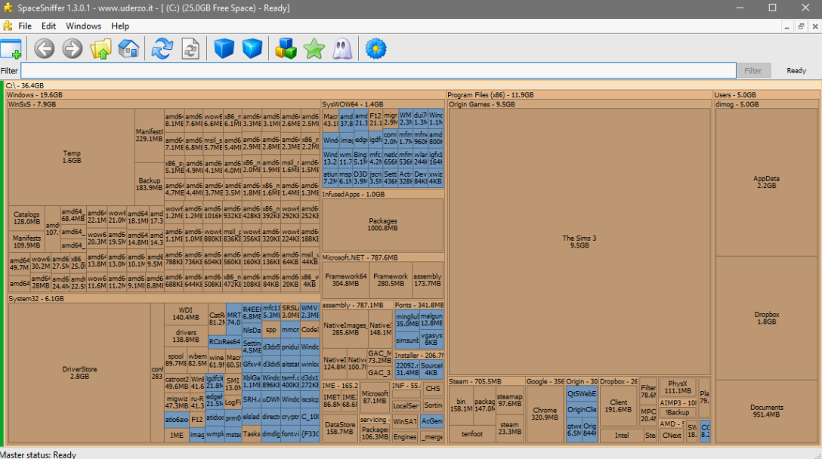Image resolution: width=822 pixels, height=459 pixels.
Task: Click the multicolored cubes icon
Action: tap(286, 49)
